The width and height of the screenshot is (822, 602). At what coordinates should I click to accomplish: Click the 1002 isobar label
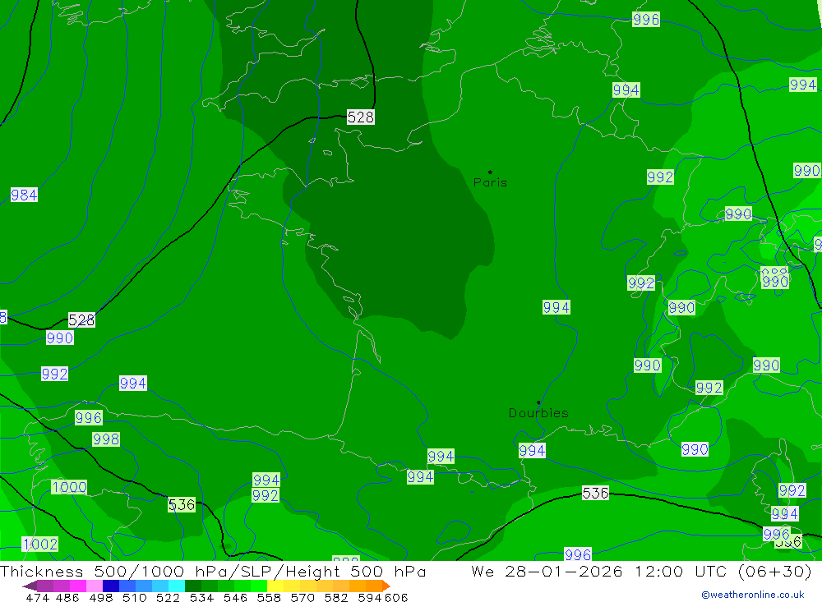pos(40,544)
